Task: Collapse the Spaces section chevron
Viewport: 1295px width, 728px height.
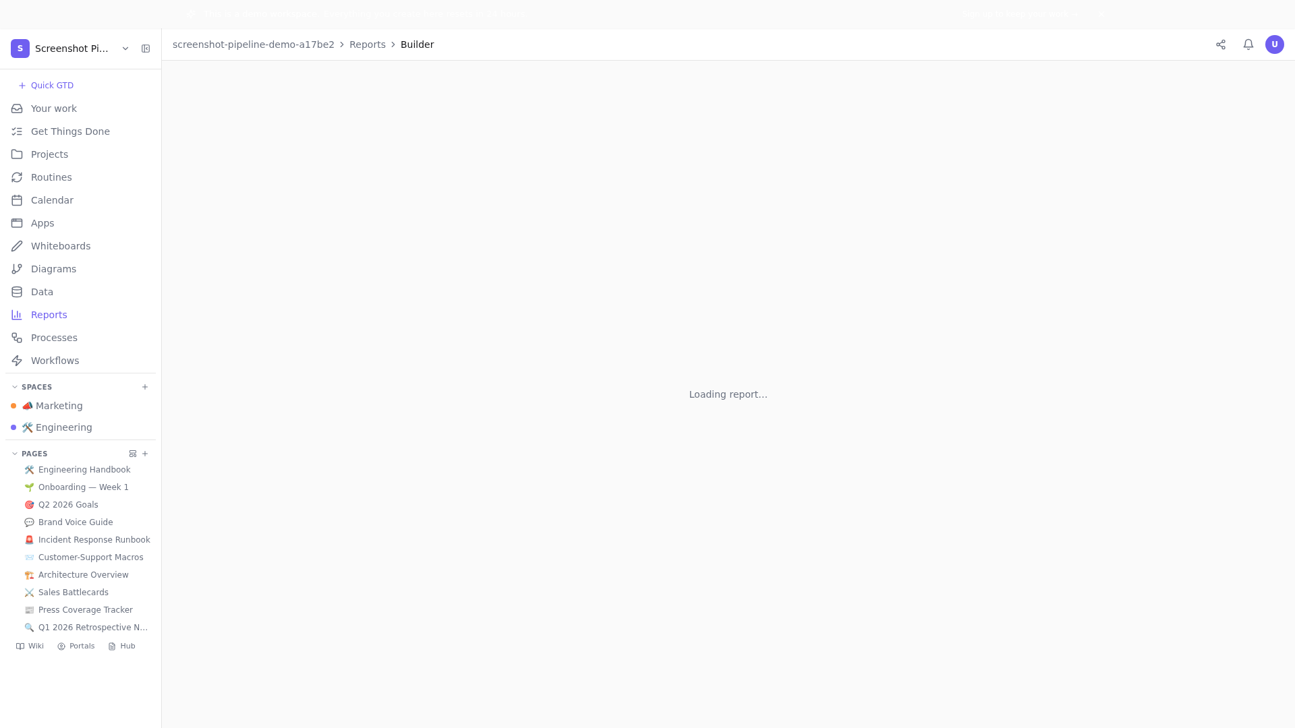Action: (15, 387)
